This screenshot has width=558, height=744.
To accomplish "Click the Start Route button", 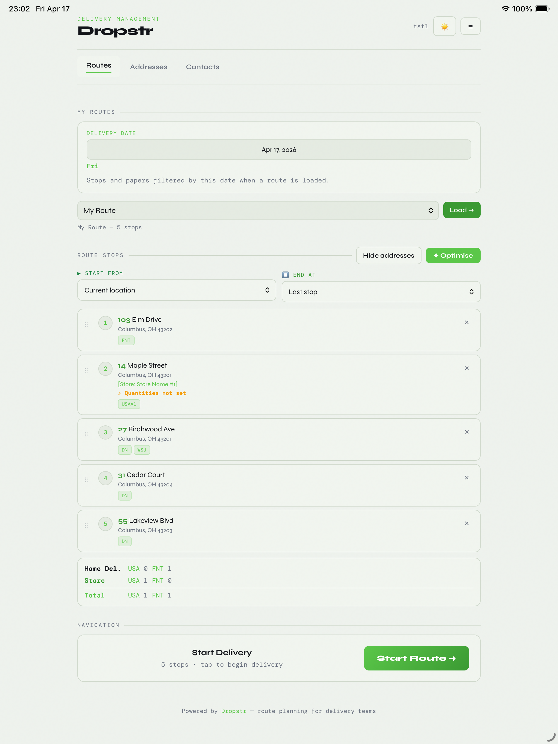I will point(416,658).
